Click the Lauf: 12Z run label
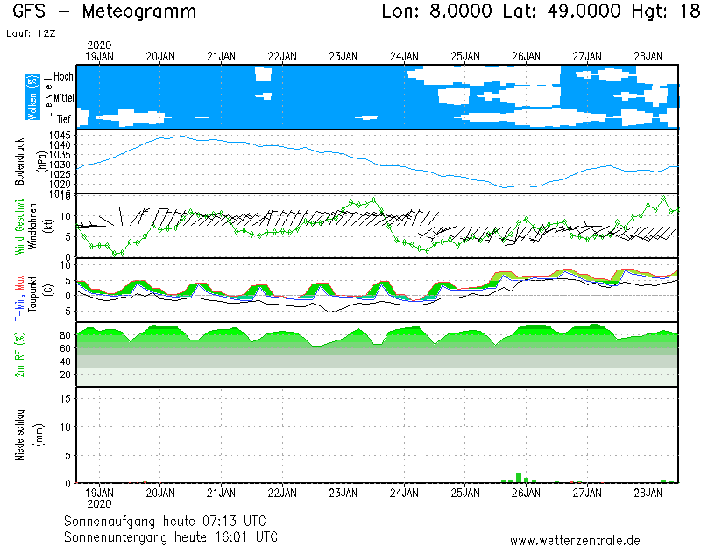701x547 pixels. [x=30, y=33]
